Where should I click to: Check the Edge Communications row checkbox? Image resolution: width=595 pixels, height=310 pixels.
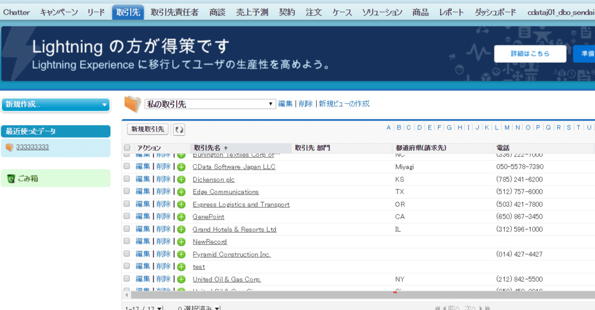point(127,192)
